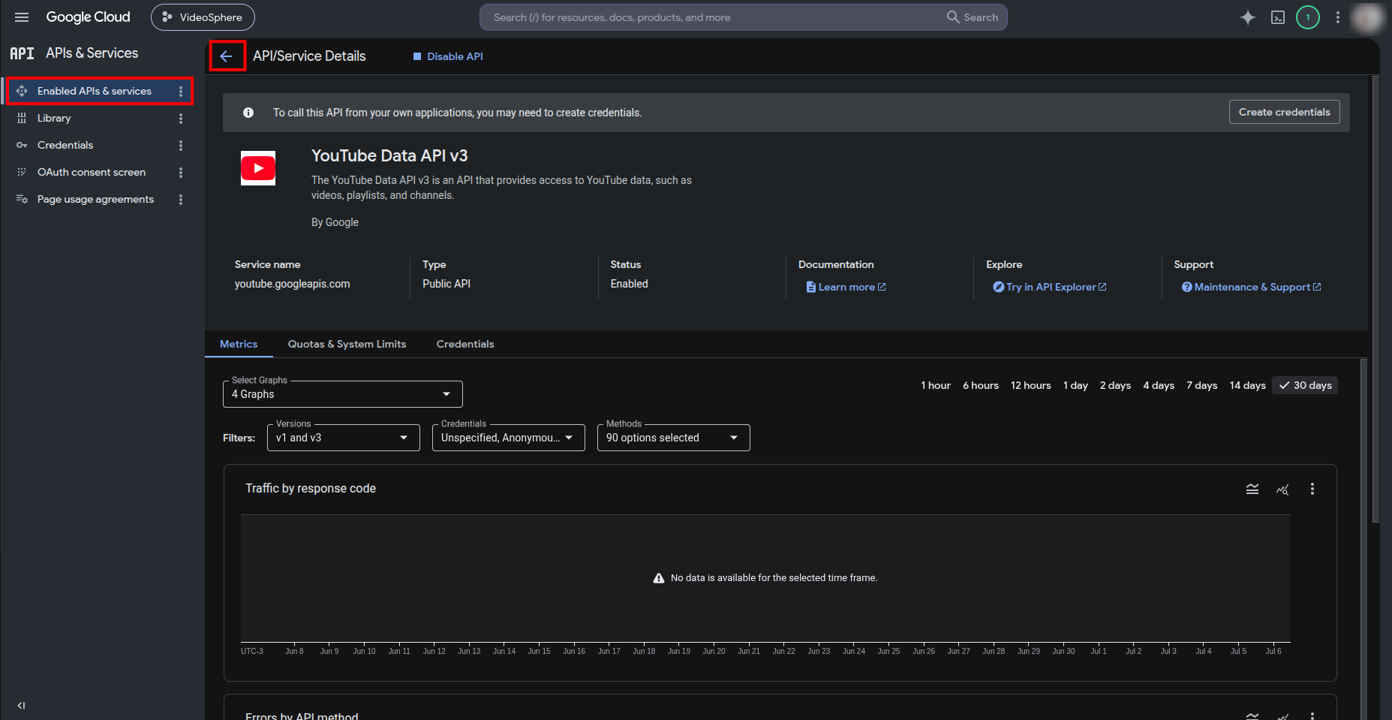Image resolution: width=1392 pixels, height=720 pixels.
Task: Select the 6 hours time range
Action: [981, 385]
